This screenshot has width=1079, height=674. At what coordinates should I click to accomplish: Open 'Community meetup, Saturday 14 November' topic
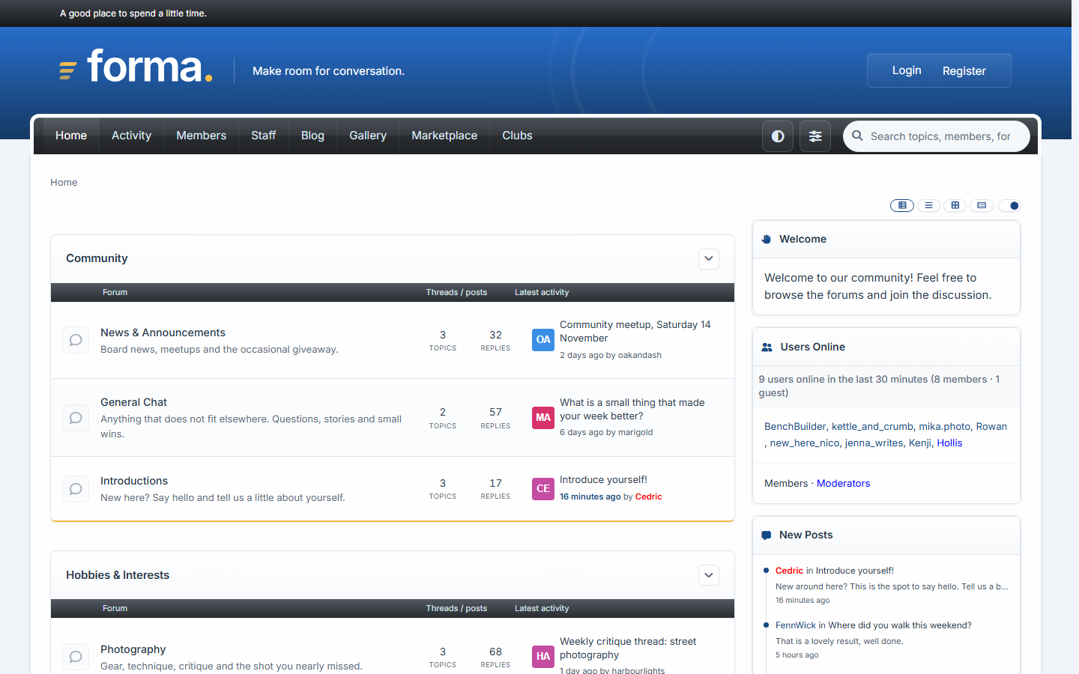click(635, 331)
